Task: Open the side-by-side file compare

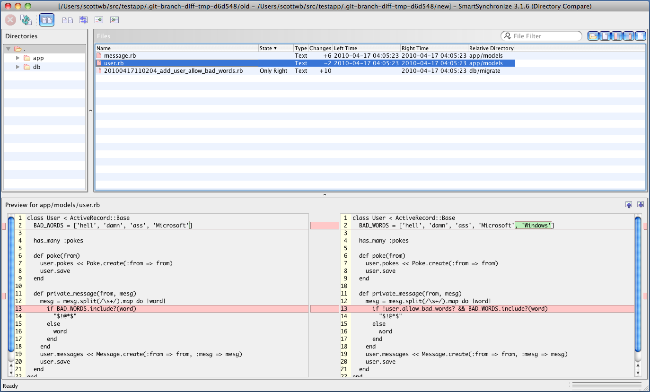Action: click(x=68, y=20)
